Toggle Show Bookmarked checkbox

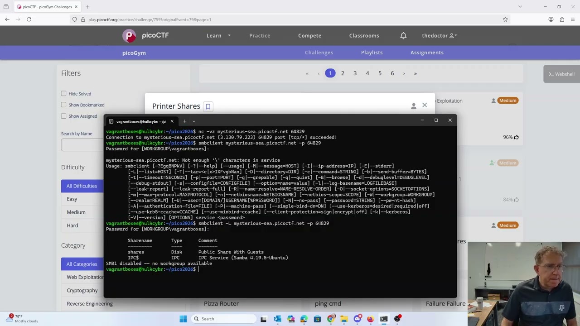point(63,105)
